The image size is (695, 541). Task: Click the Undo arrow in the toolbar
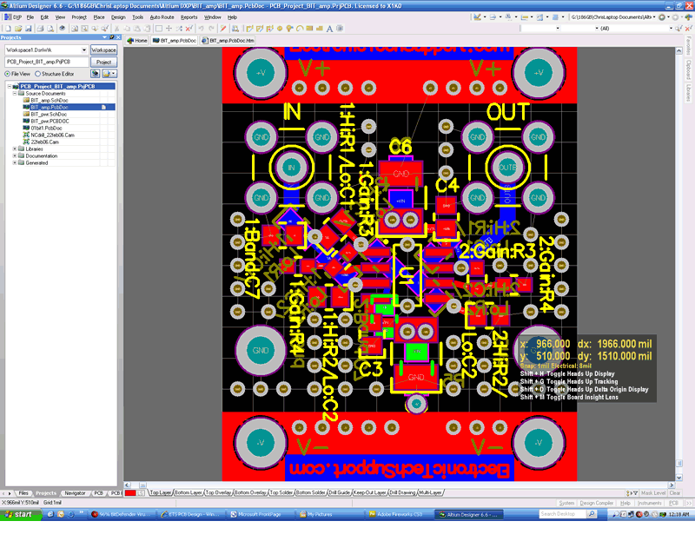[x=201, y=29]
